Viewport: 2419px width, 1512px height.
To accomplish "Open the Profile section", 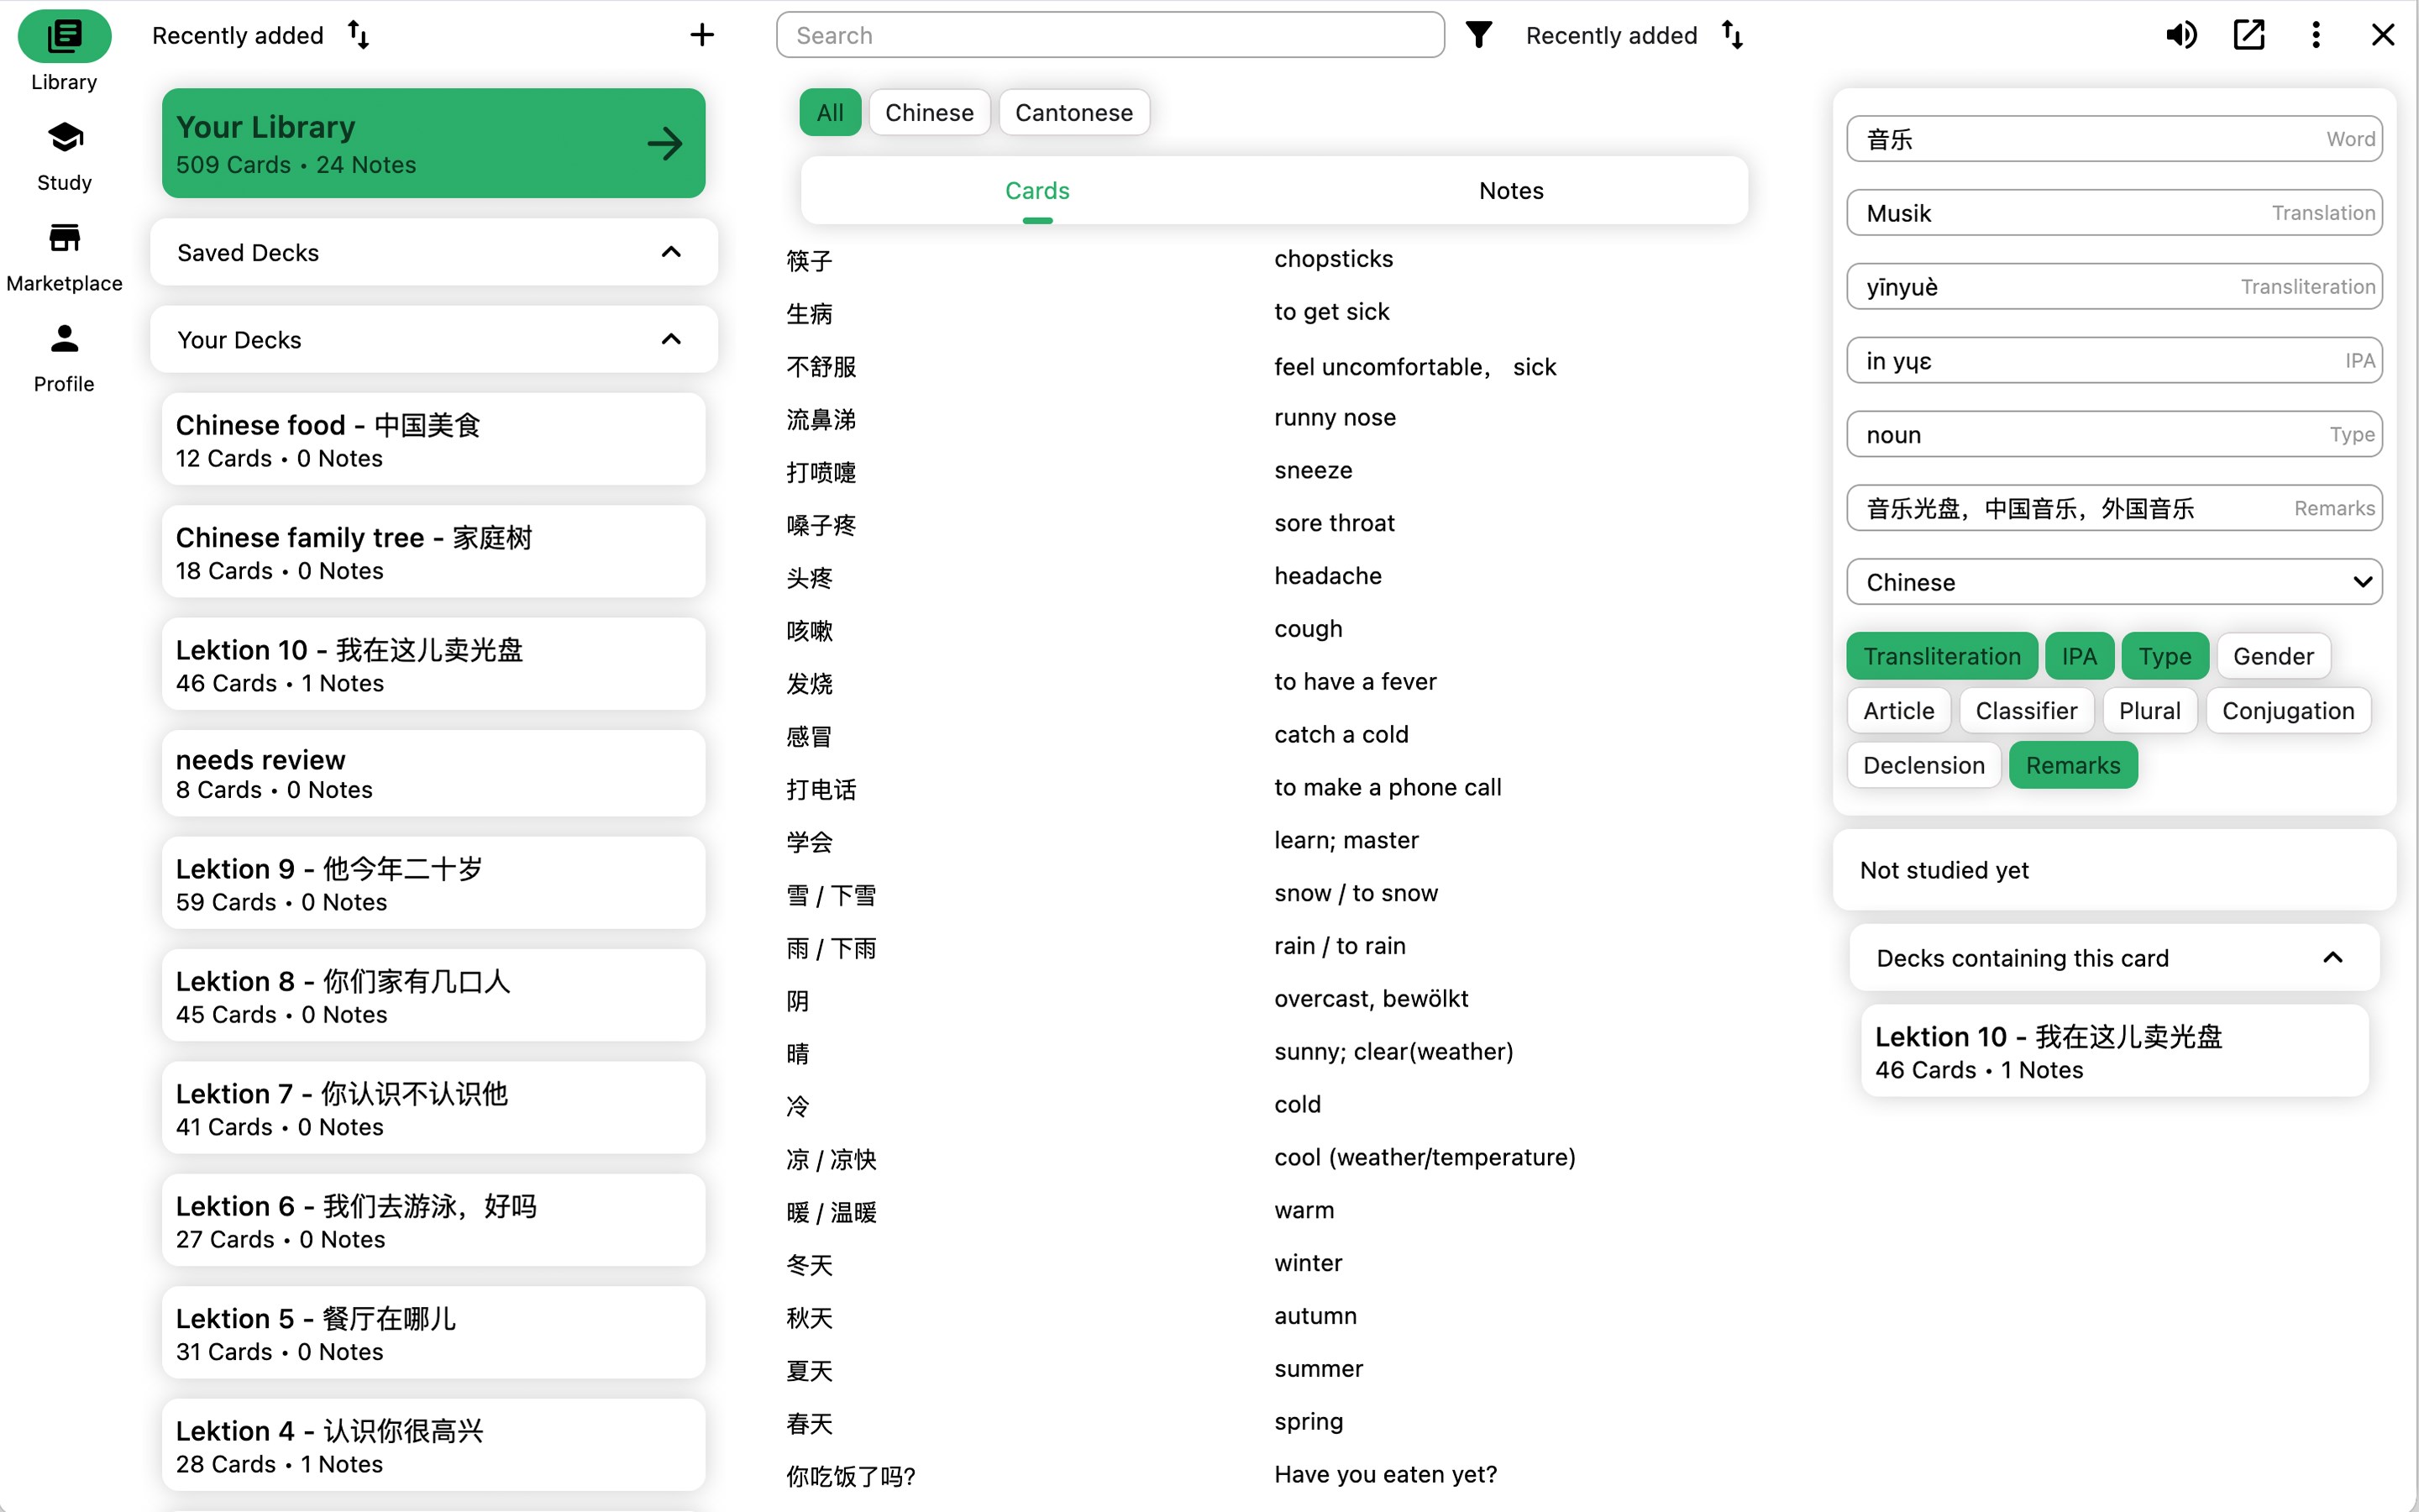I will (x=64, y=358).
